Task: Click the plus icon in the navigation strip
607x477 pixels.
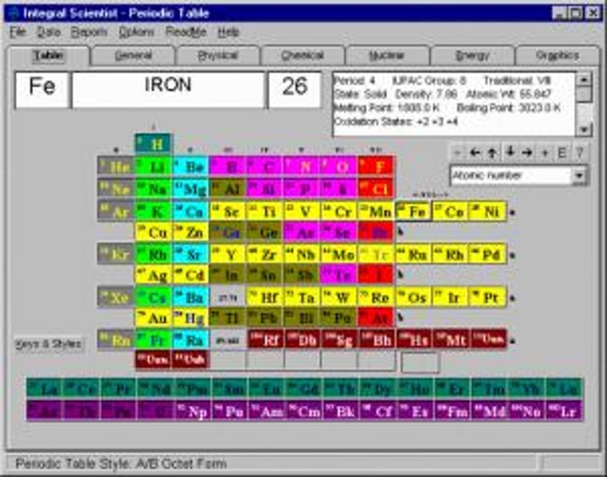Action: pyautogui.click(x=546, y=152)
